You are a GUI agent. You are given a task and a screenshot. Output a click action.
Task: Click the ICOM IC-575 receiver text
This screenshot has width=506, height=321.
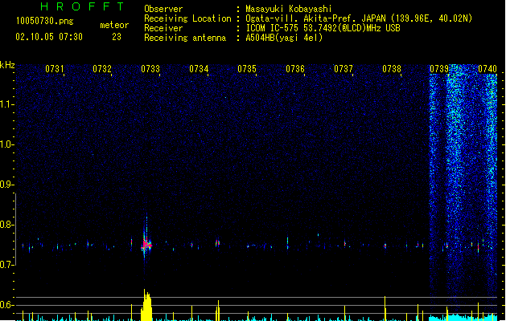[323, 28]
